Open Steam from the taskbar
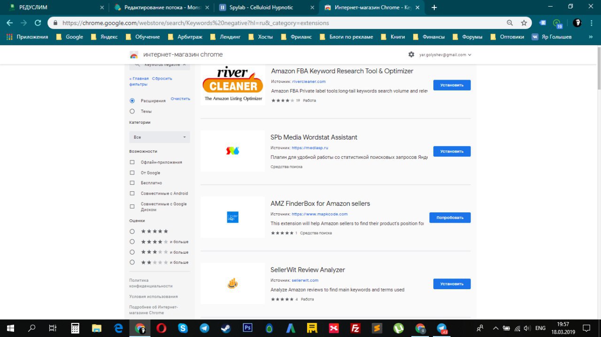The width and height of the screenshot is (601, 337). pyautogui.click(x=226, y=328)
